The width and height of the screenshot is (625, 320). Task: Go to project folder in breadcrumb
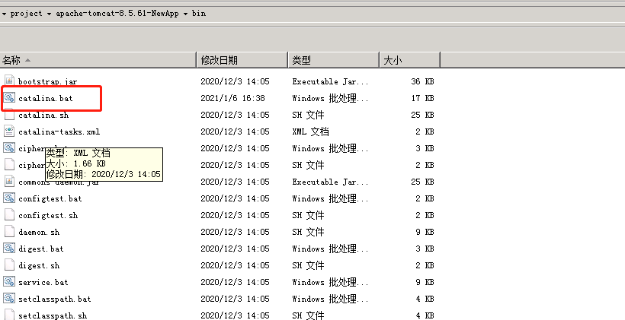27,14
